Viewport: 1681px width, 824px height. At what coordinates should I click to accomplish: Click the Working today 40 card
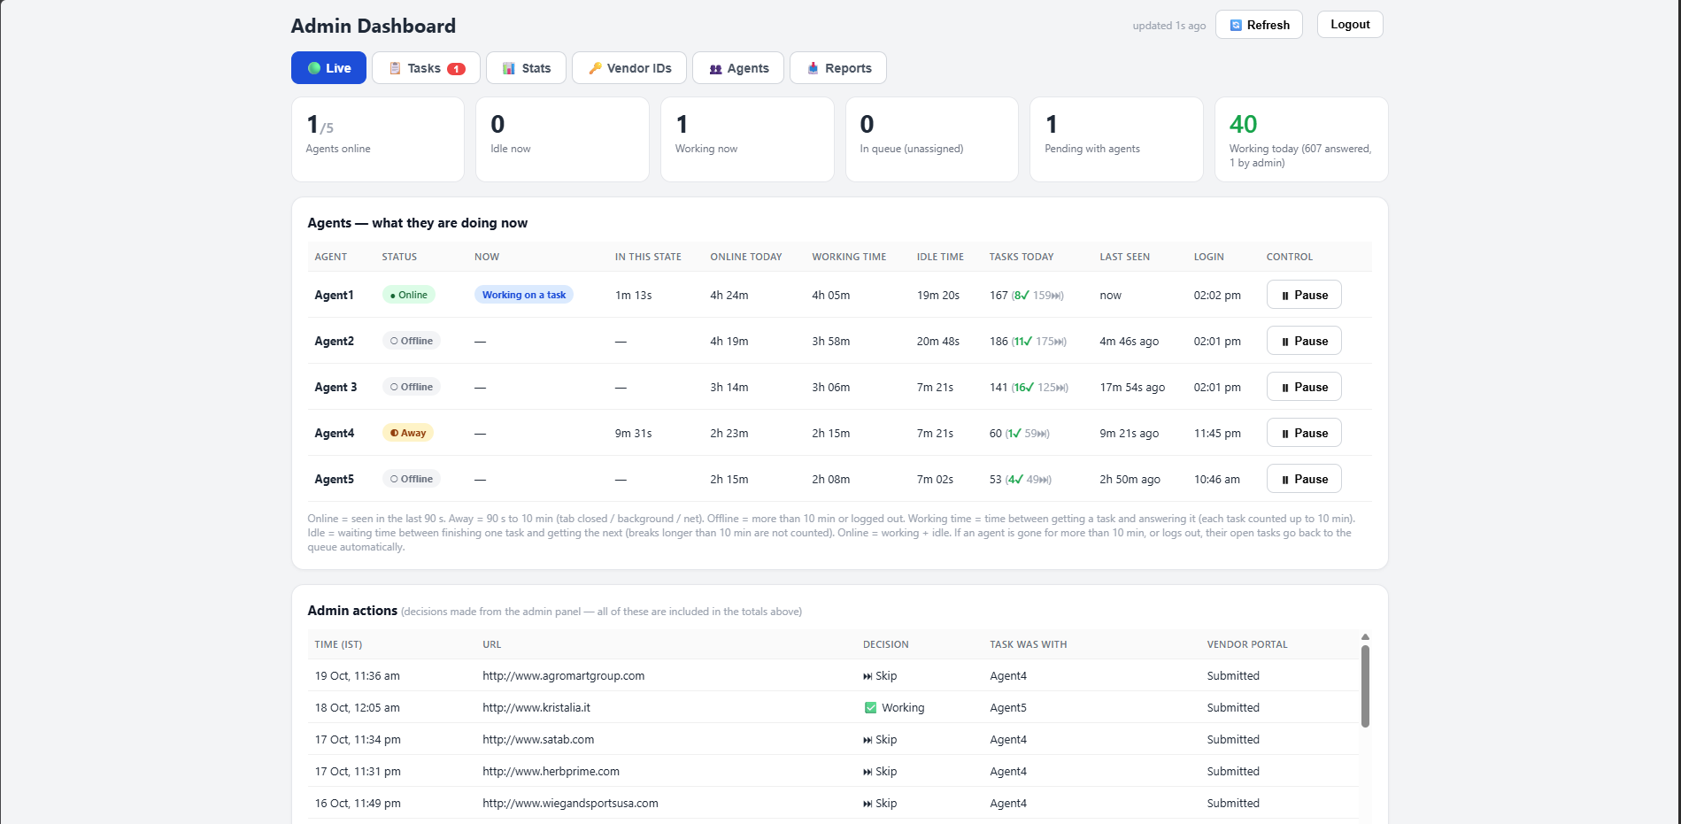[x=1301, y=139]
